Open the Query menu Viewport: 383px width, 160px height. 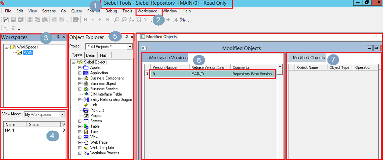click(77, 11)
